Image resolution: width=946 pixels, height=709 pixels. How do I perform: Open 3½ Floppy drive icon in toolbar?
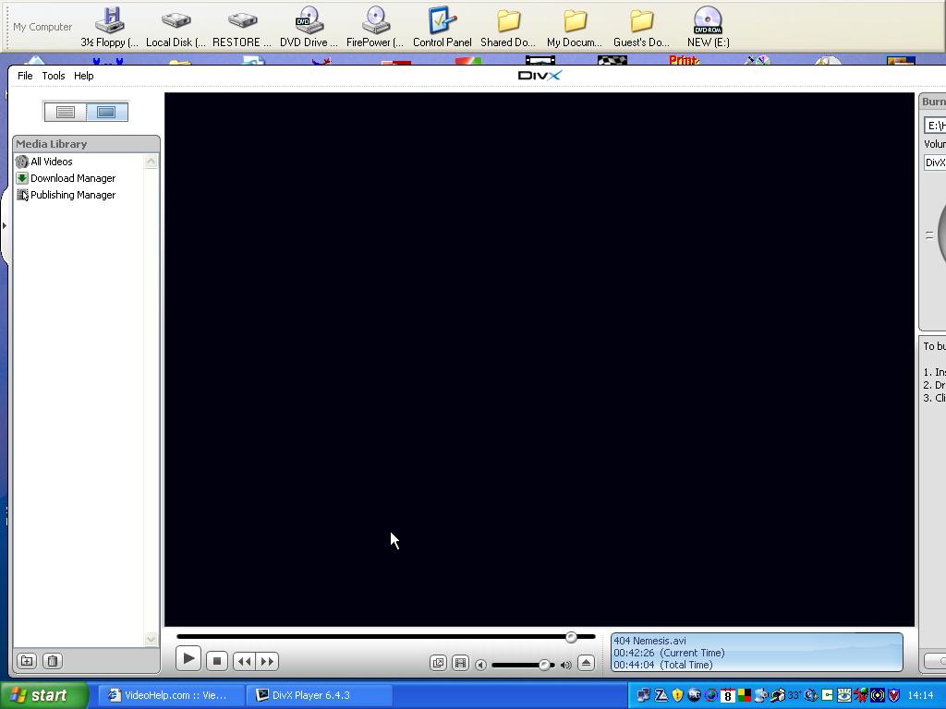pyautogui.click(x=109, y=27)
